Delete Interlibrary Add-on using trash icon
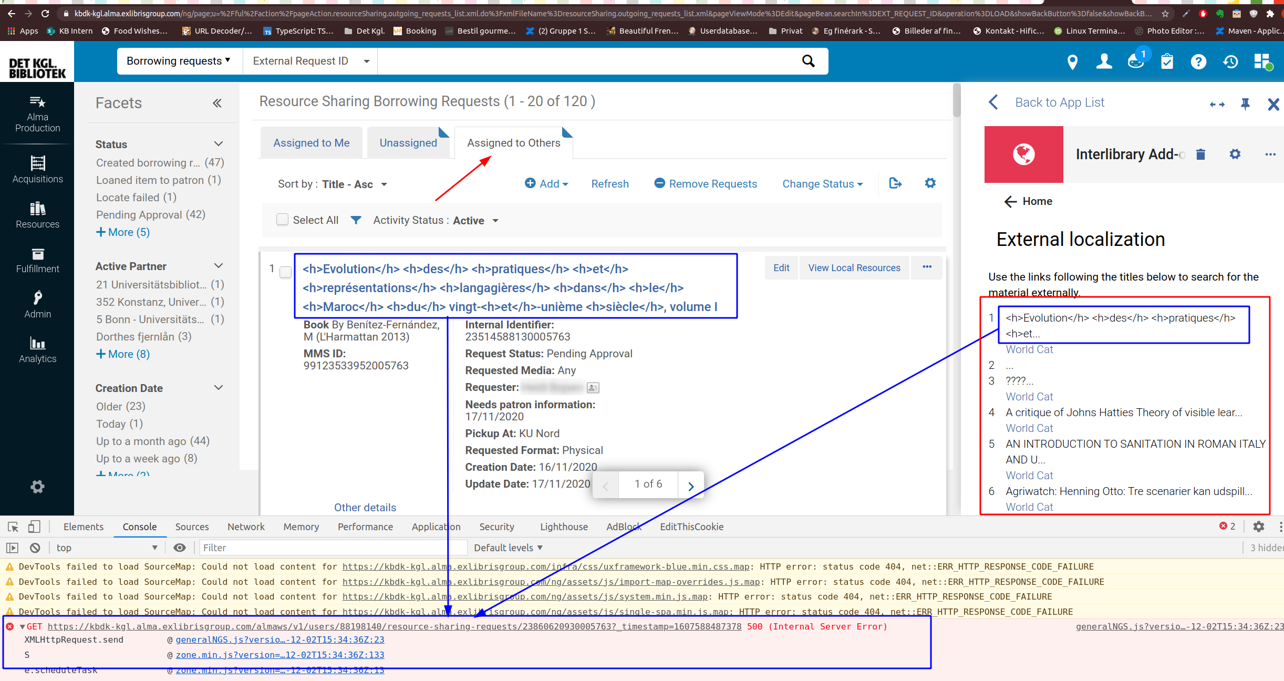Screen dimensions: 1284x681 coord(1201,154)
